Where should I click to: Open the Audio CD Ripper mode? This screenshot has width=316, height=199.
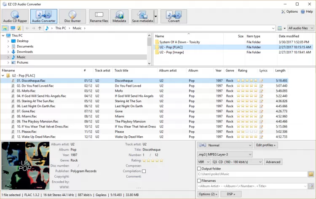coord(15,16)
